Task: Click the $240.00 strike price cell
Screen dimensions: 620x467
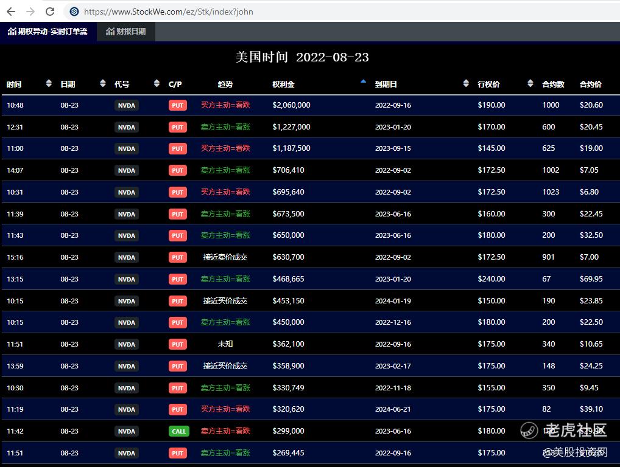Action: pyautogui.click(x=491, y=278)
